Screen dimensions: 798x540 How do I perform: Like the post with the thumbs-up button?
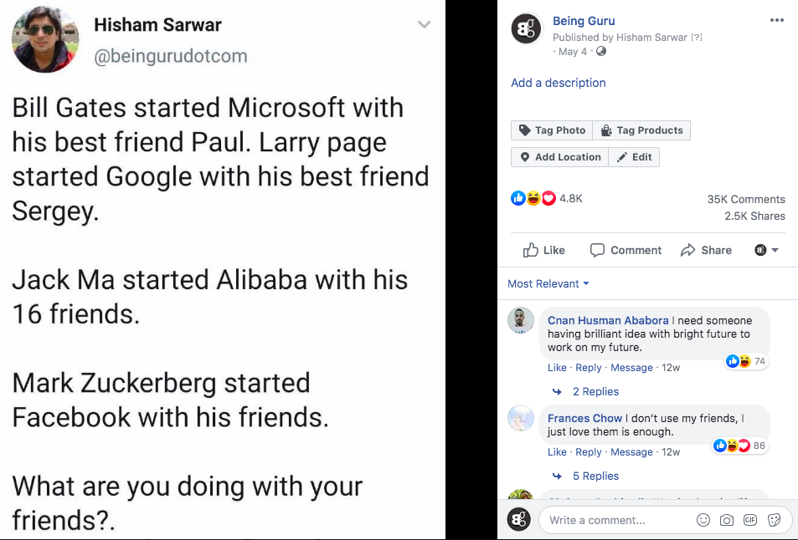click(x=543, y=250)
